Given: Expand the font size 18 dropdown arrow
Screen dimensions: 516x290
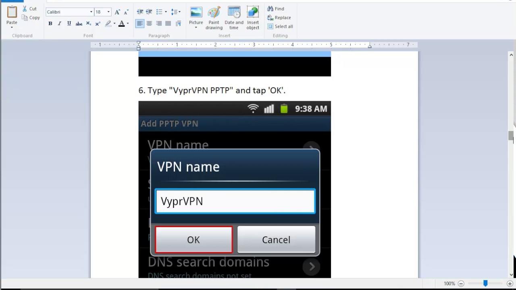Looking at the screenshot, I should point(108,12).
